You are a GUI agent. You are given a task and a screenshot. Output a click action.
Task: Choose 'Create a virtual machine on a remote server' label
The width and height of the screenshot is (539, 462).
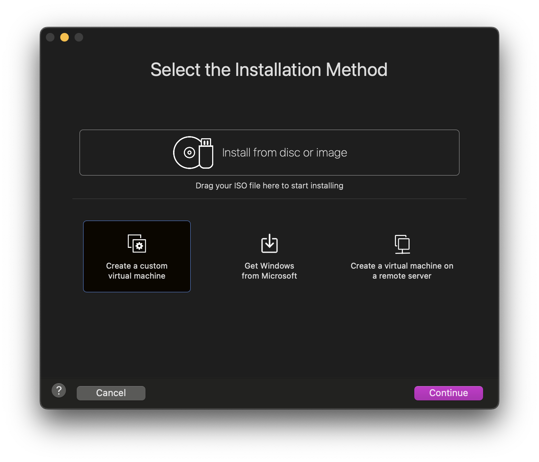coord(402,271)
